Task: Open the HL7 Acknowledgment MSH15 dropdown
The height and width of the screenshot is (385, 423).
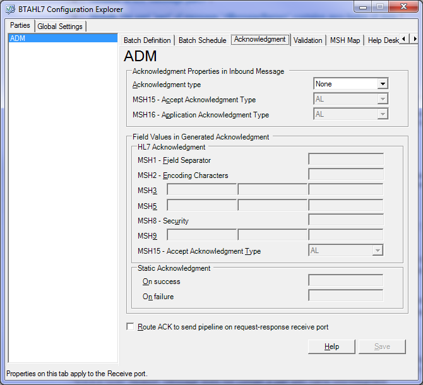Action: tap(378, 251)
